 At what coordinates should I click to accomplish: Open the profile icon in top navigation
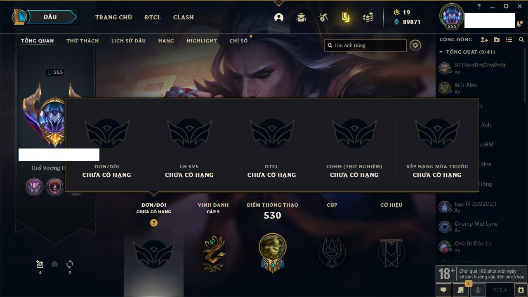pyautogui.click(x=279, y=17)
